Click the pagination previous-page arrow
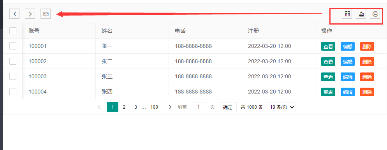 [x=99, y=107]
